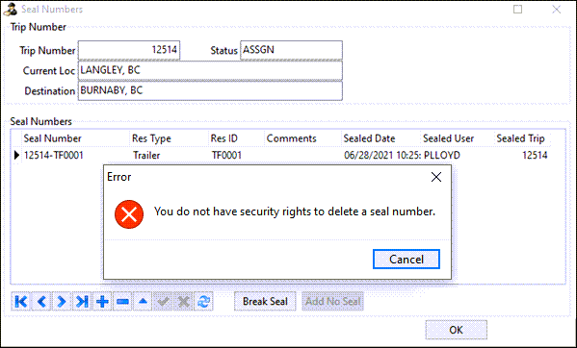
Task: Click the Trip Number field
Action: [129, 50]
